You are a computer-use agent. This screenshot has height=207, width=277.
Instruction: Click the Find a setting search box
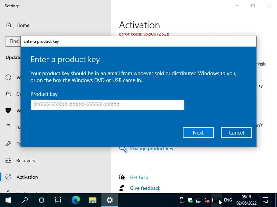coord(13,41)
